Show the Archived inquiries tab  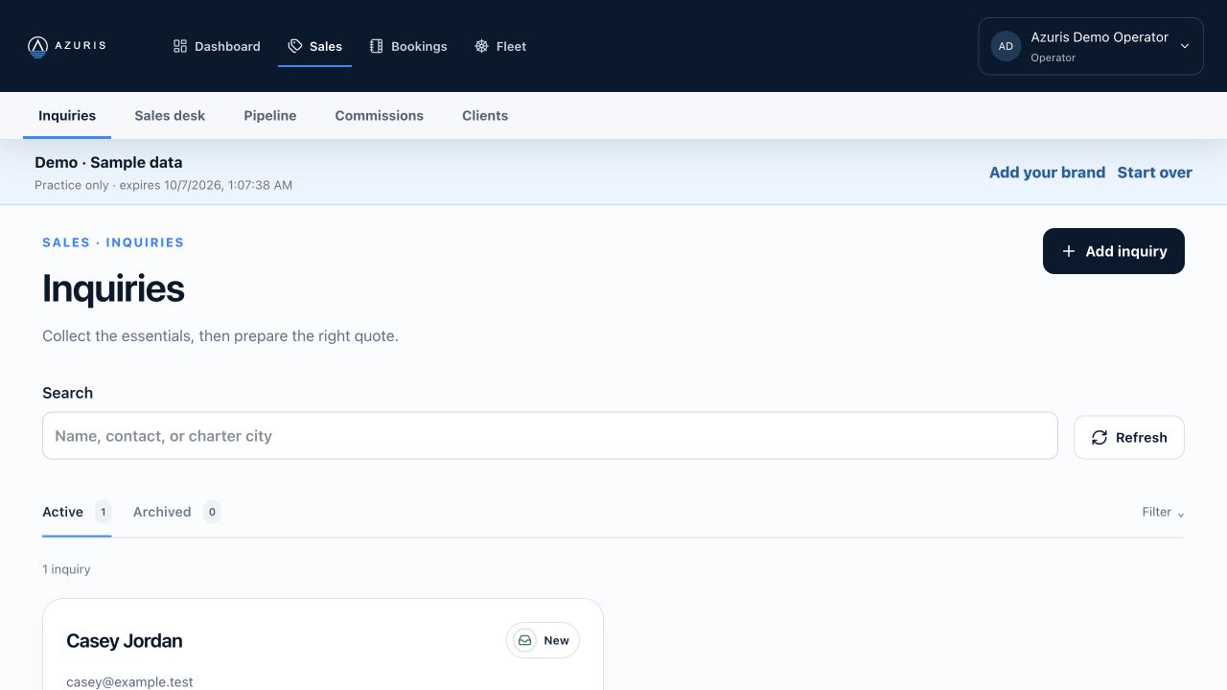(177, 512)
